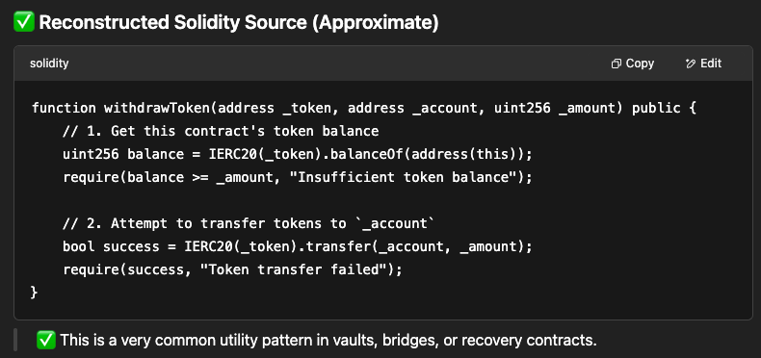Click the 'function withdrawToken' declaration line
The image size is (761, 358).
(364, 108)
